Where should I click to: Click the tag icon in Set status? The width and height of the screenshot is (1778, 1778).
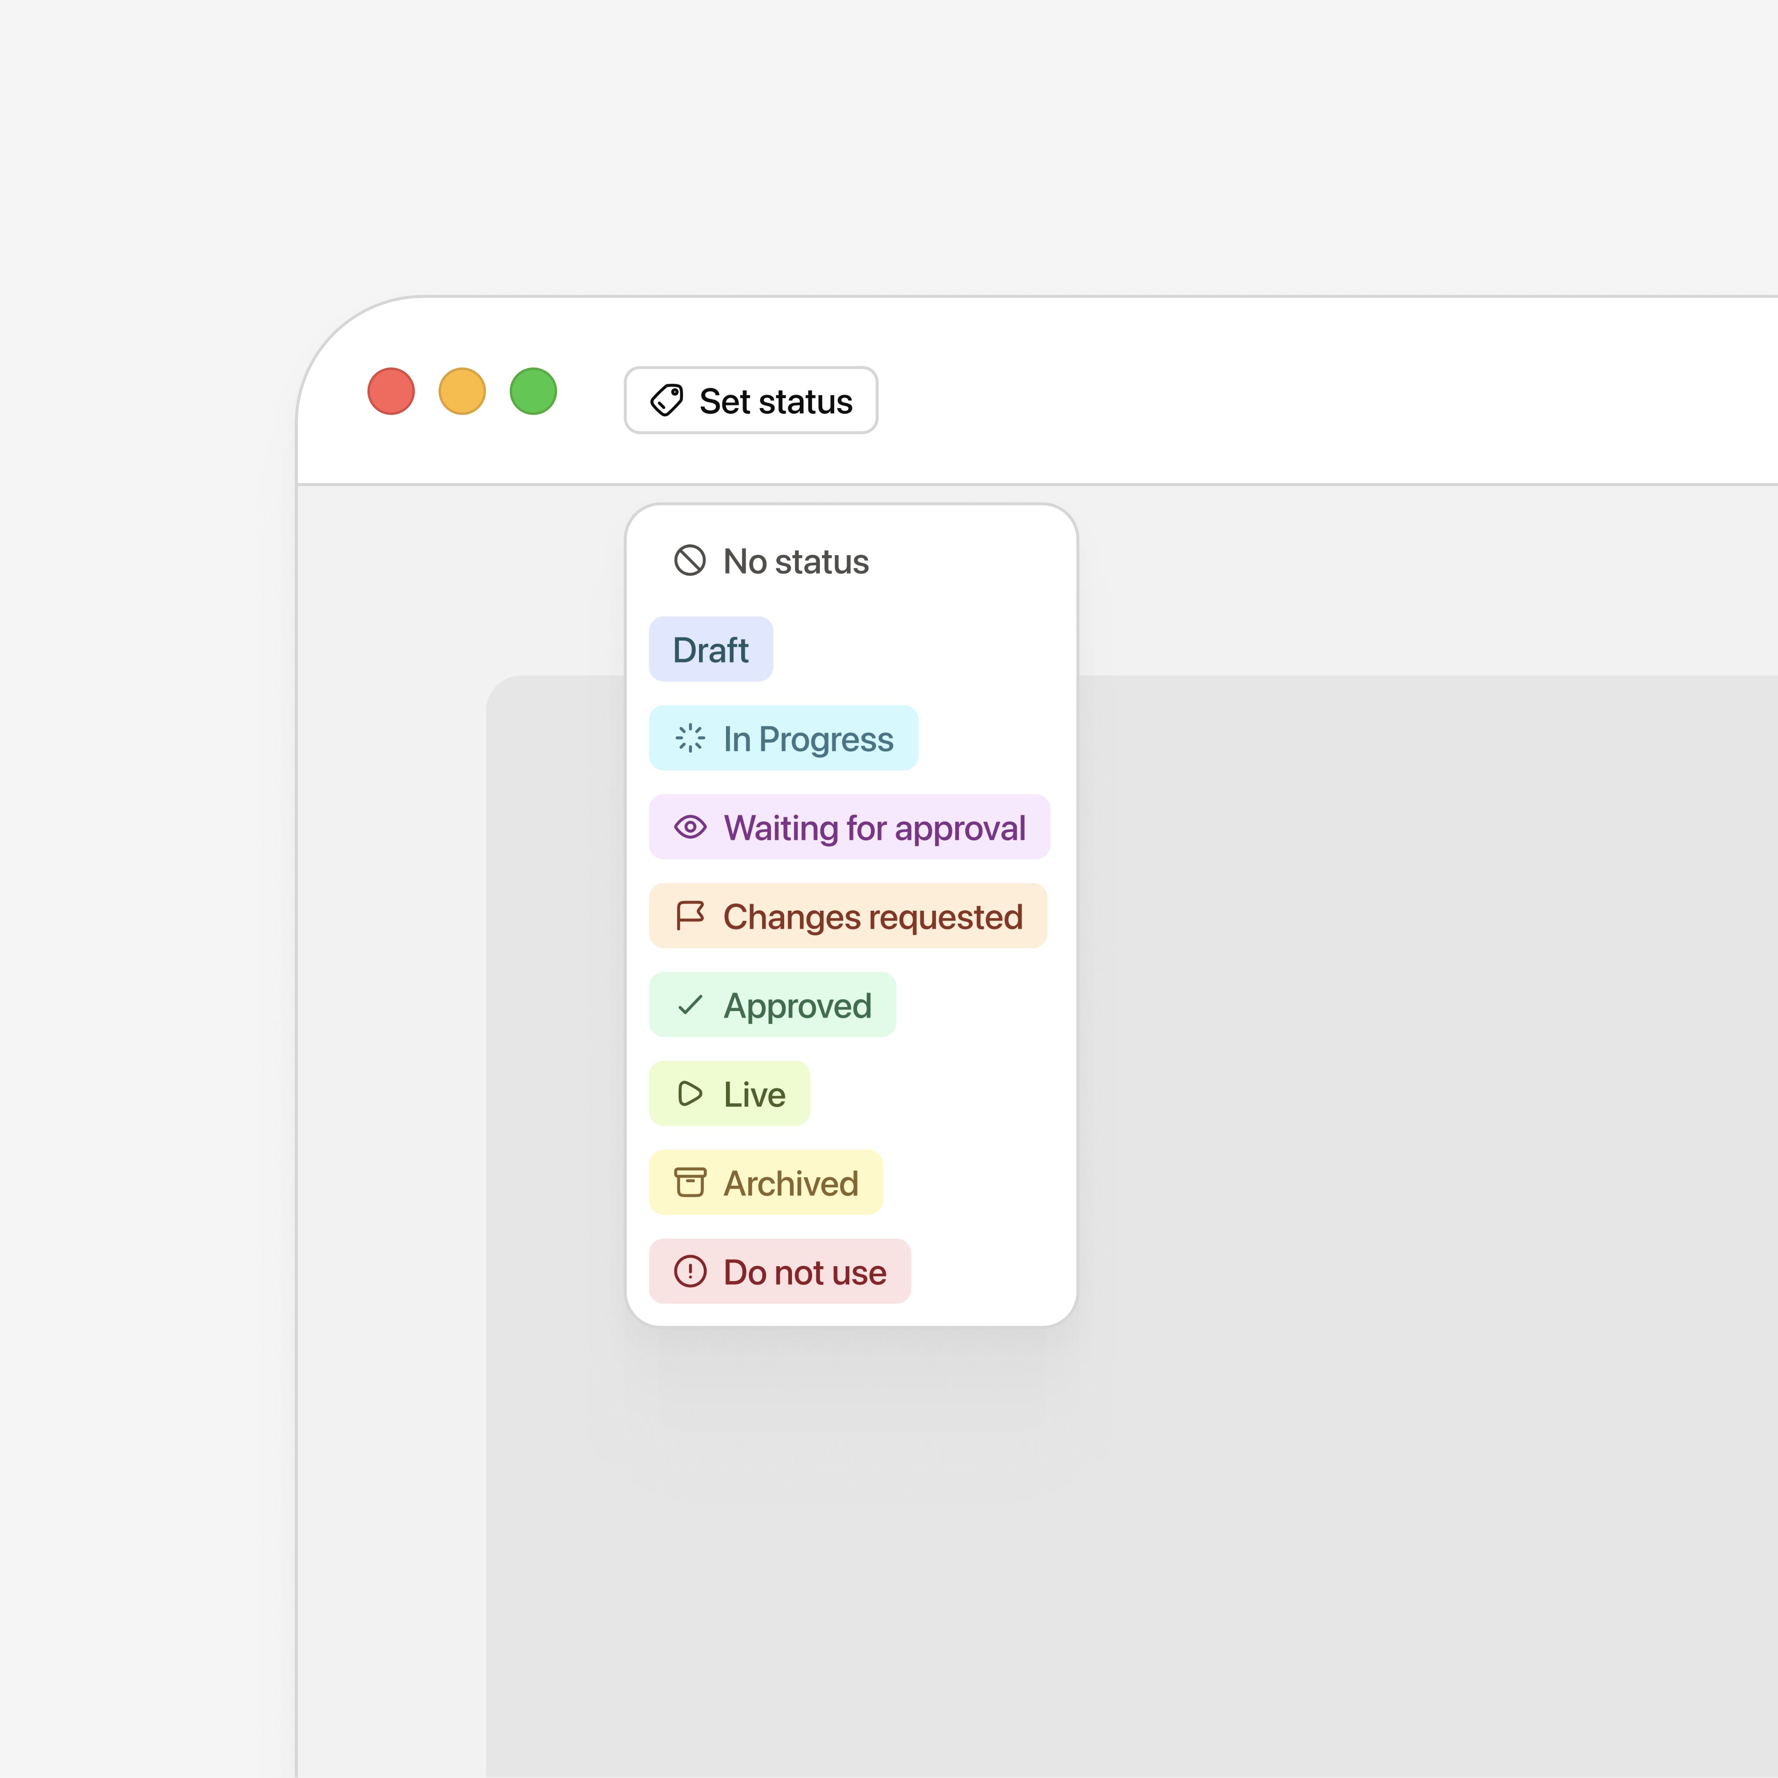(x=666, y=400)
